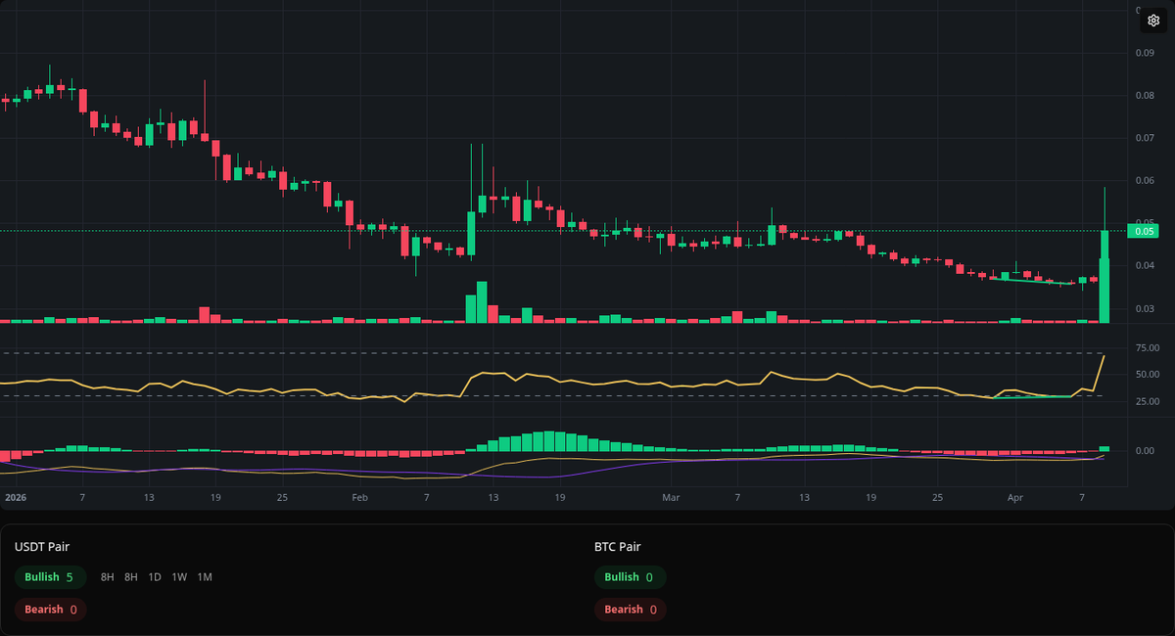Open chart settings gear icon
Viewport: 1175px width, 636px height.
coord(1153,21)
